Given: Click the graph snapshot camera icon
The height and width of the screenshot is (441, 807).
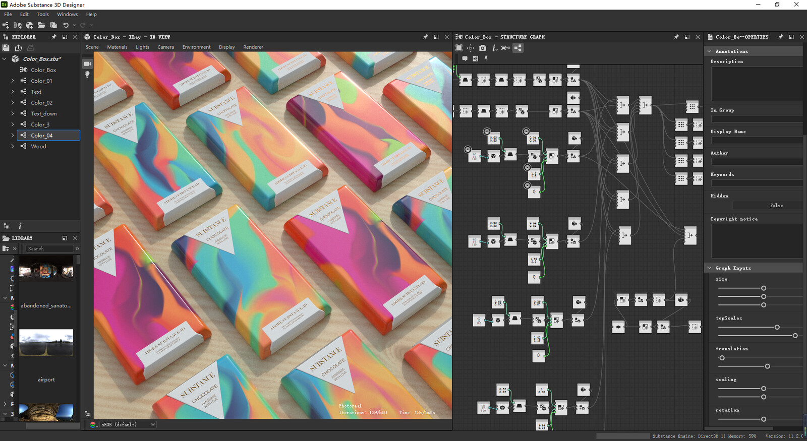Looking at the screenshot, I should click(483, 48).
